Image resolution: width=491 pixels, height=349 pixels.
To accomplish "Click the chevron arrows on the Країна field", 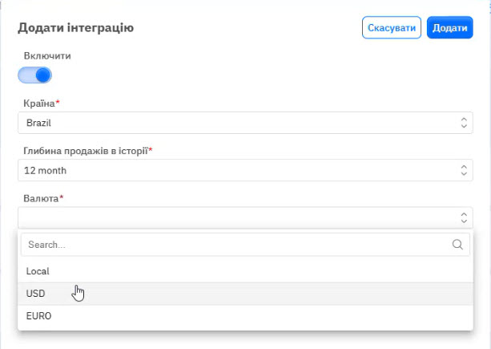I will 463,123.
